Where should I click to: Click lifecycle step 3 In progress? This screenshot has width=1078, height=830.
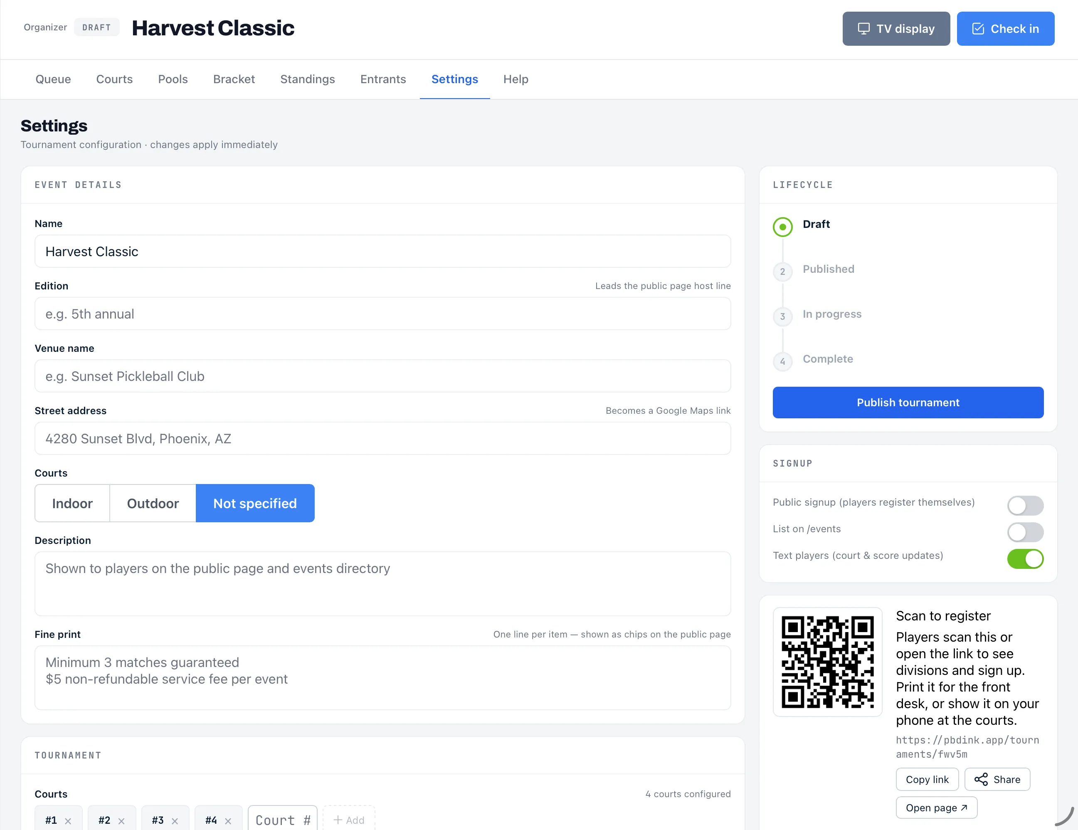(782, 316)
